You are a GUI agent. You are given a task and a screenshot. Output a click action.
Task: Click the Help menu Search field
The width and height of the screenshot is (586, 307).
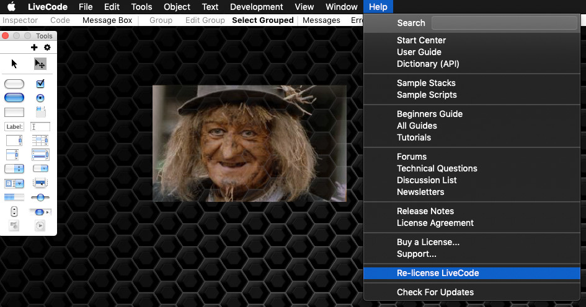pyautogui.click(x=504, y=23)
